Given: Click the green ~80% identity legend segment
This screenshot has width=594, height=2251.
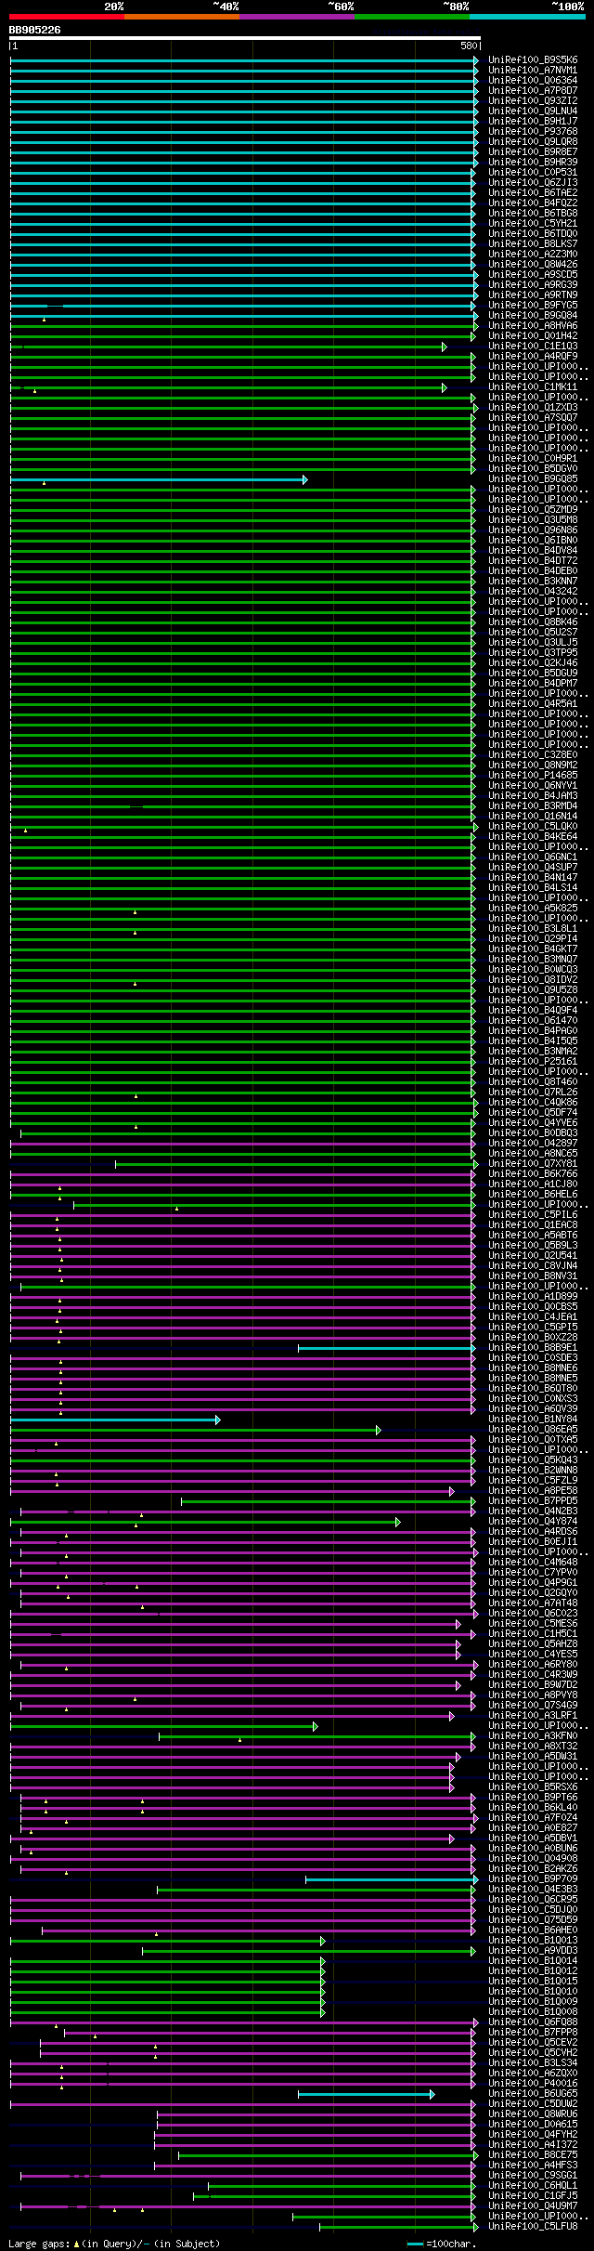Looking at the screenshot, I should [x=411, y=17].
